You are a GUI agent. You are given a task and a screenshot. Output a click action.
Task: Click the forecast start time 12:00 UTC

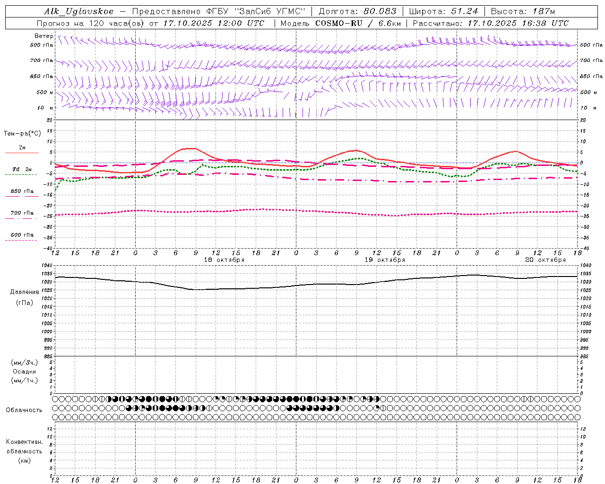(241, 23)
